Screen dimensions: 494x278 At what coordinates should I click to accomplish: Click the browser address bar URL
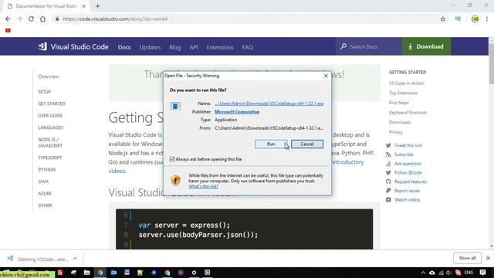click(115, 19)
